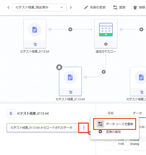The image size is (146, 155).
Task: Select the ICテスト結果_0112.txt source node
Action: click(35, 34)
